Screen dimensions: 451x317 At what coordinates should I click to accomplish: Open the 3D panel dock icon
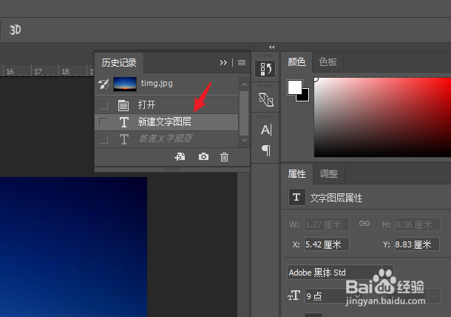click(265, 99)
